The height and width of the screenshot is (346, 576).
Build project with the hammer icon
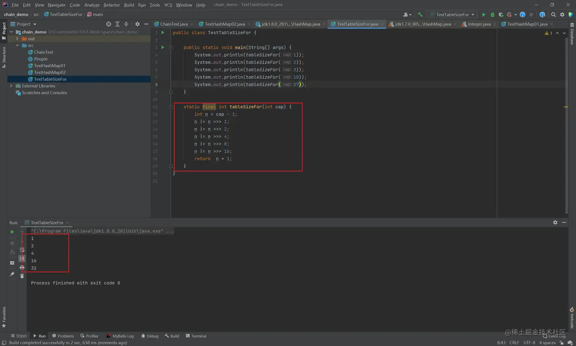pos(420,14)
